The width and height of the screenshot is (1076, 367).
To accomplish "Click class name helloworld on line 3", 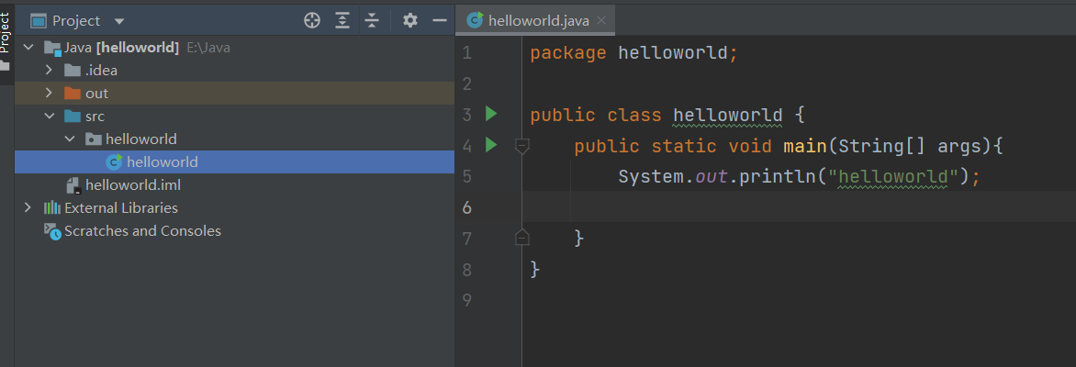I will (728, 115).
